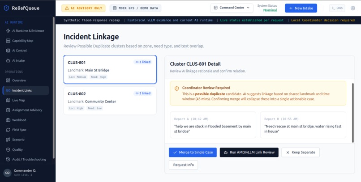Click the ReliefQueue shield logo icon
Viewport: 361px width, 182px height.
pyautogui.click(x=6, y=8)
